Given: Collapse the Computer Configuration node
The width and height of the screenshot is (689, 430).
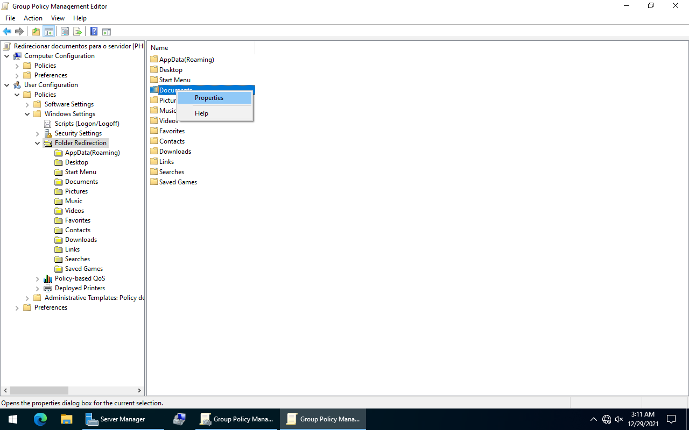Looking at the screenshot, I should (x=6, y=56).
